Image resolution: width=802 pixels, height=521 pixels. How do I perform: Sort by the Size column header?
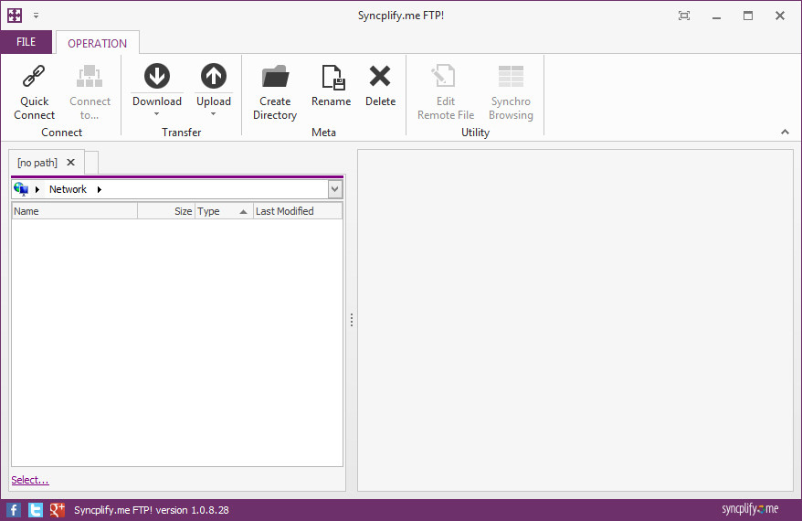166,211
